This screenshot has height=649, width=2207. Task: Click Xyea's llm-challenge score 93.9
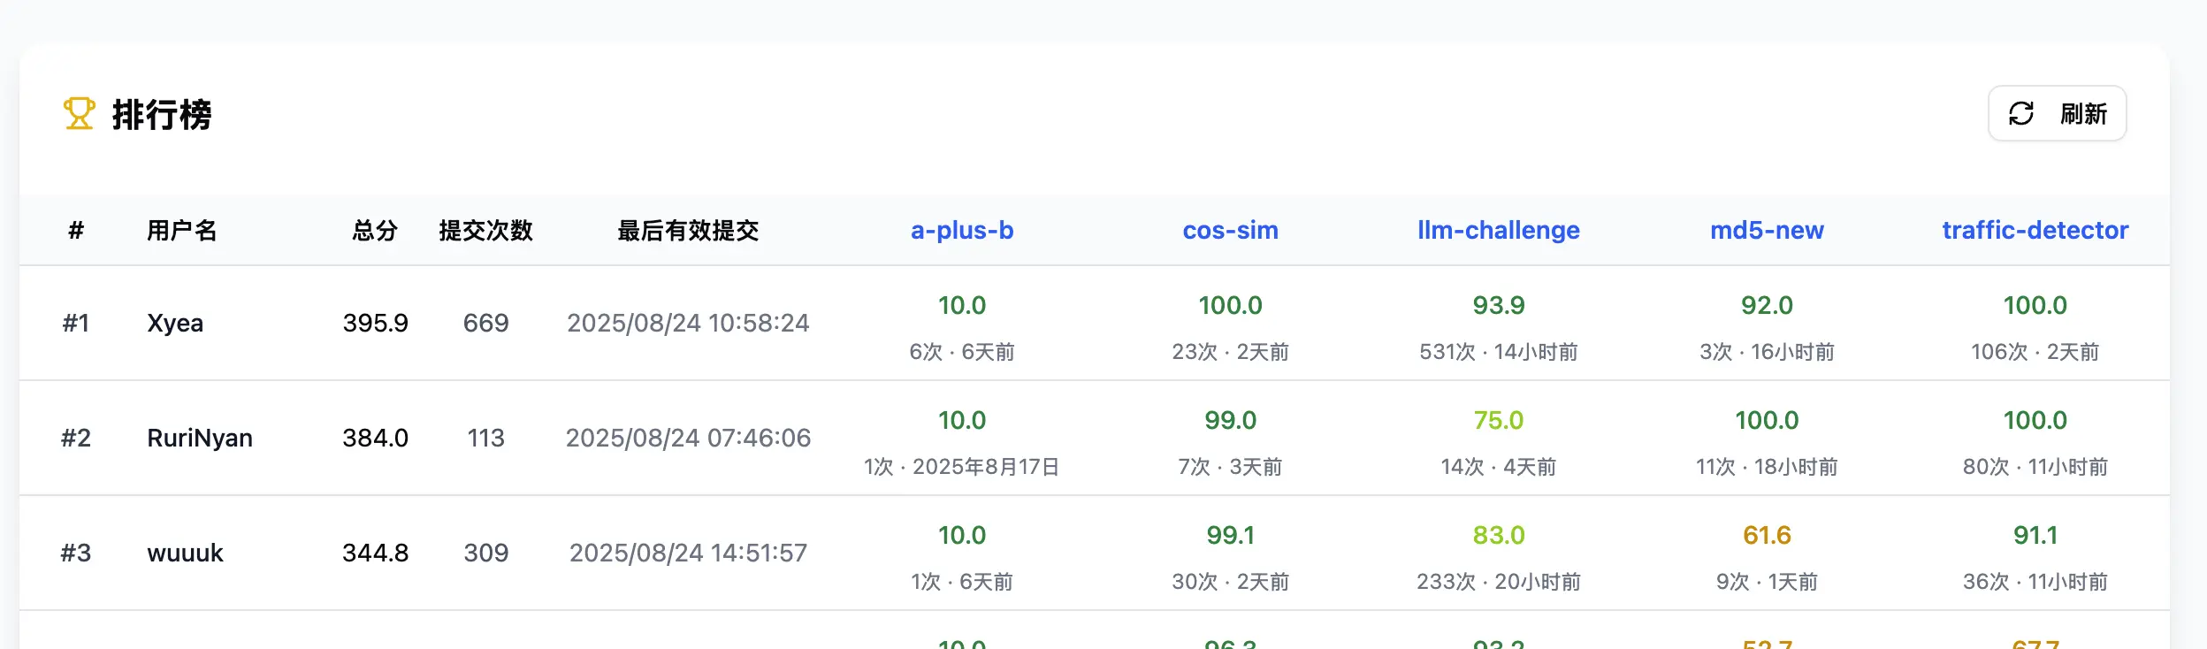tap(1498, 306)
